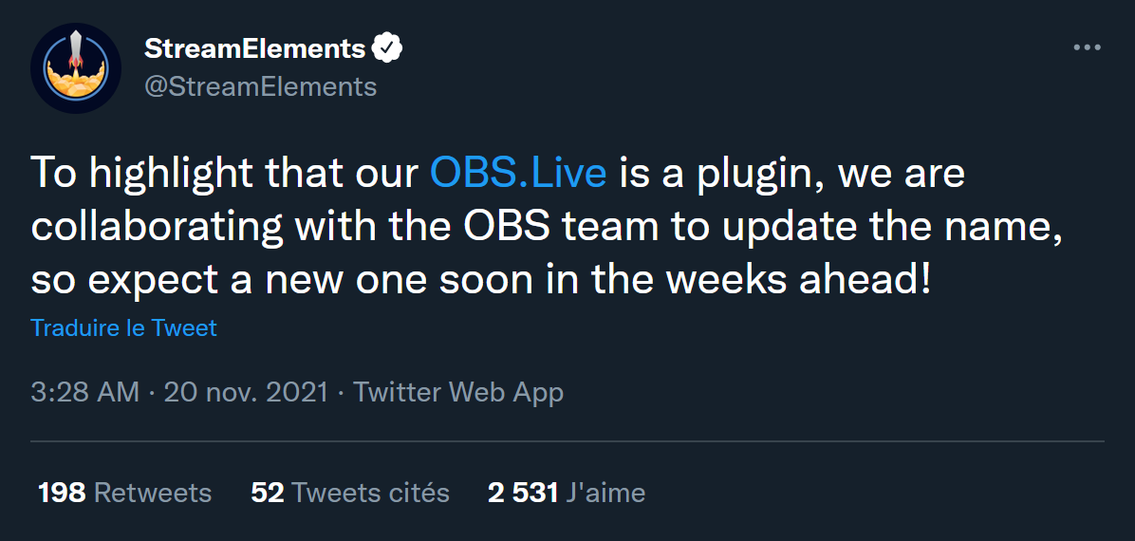Screen dimensions: 1135x541
Task: View the Retweets list label
Action: 153,493
